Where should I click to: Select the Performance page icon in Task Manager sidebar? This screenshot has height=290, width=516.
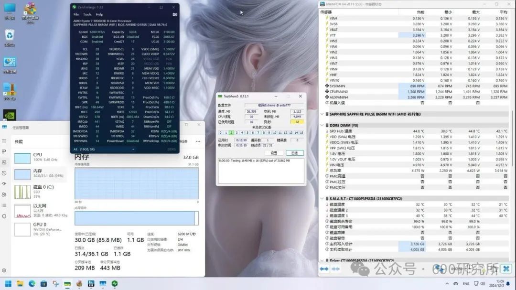coord(4,162)
